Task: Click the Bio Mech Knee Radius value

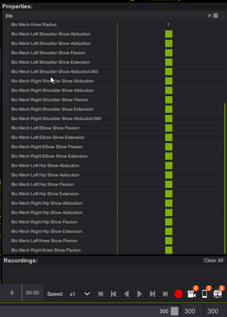Action: tap(168, 25)
